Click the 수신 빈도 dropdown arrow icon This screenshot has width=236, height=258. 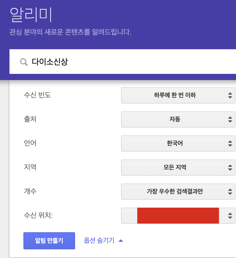[230, 95]
